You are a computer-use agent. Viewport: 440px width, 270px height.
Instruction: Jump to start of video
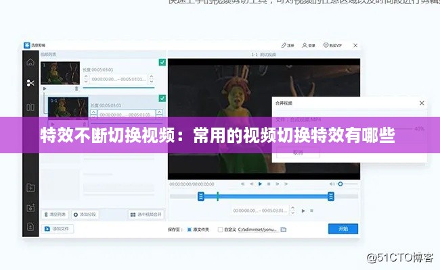coord(243,184)
